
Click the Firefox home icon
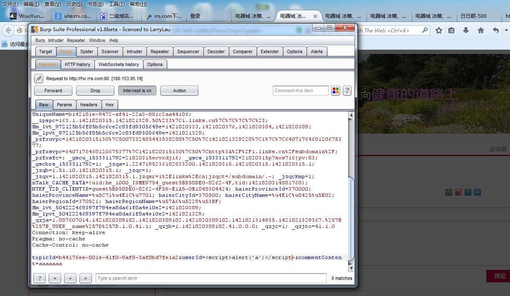point(481,30)
